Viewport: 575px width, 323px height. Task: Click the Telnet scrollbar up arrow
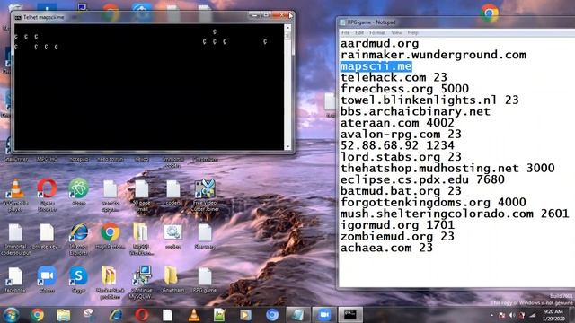coord(287,28)
